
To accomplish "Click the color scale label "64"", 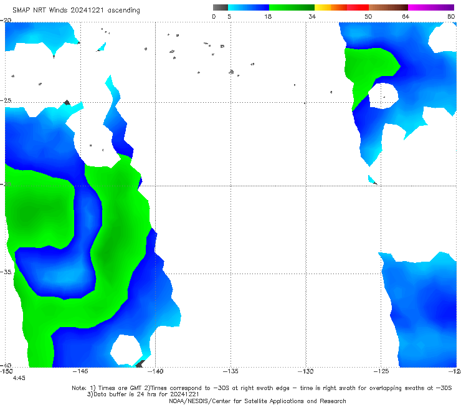I will pos(406,16).
